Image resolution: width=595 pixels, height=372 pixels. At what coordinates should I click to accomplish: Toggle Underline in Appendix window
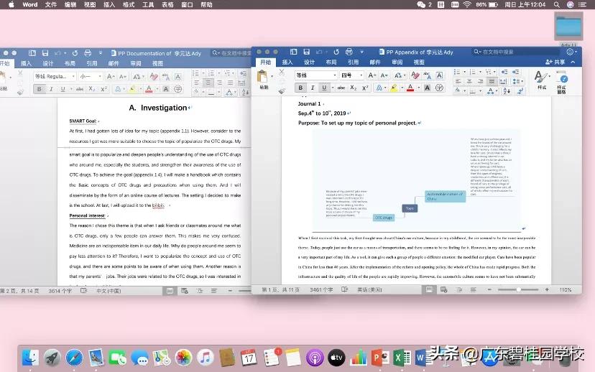click(324, 88)
